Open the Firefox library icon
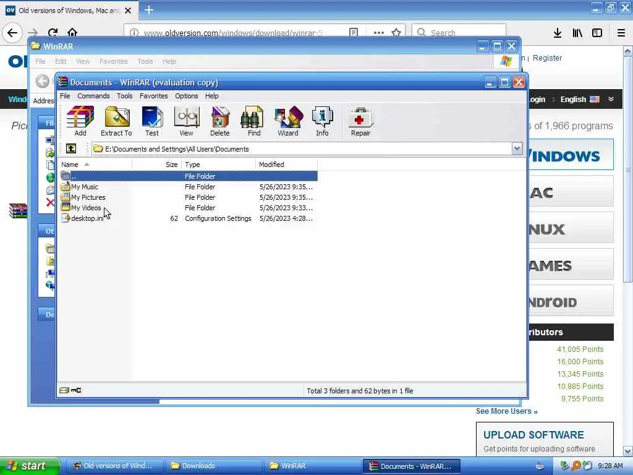Image resolution: width=633 pixels, height=475 pixels. click(x=577, y=33)
